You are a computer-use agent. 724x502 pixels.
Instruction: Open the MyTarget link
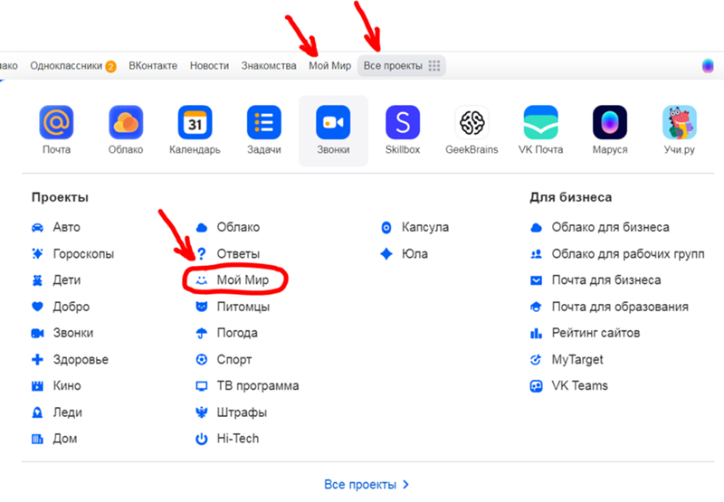click(x=577, y=359)
